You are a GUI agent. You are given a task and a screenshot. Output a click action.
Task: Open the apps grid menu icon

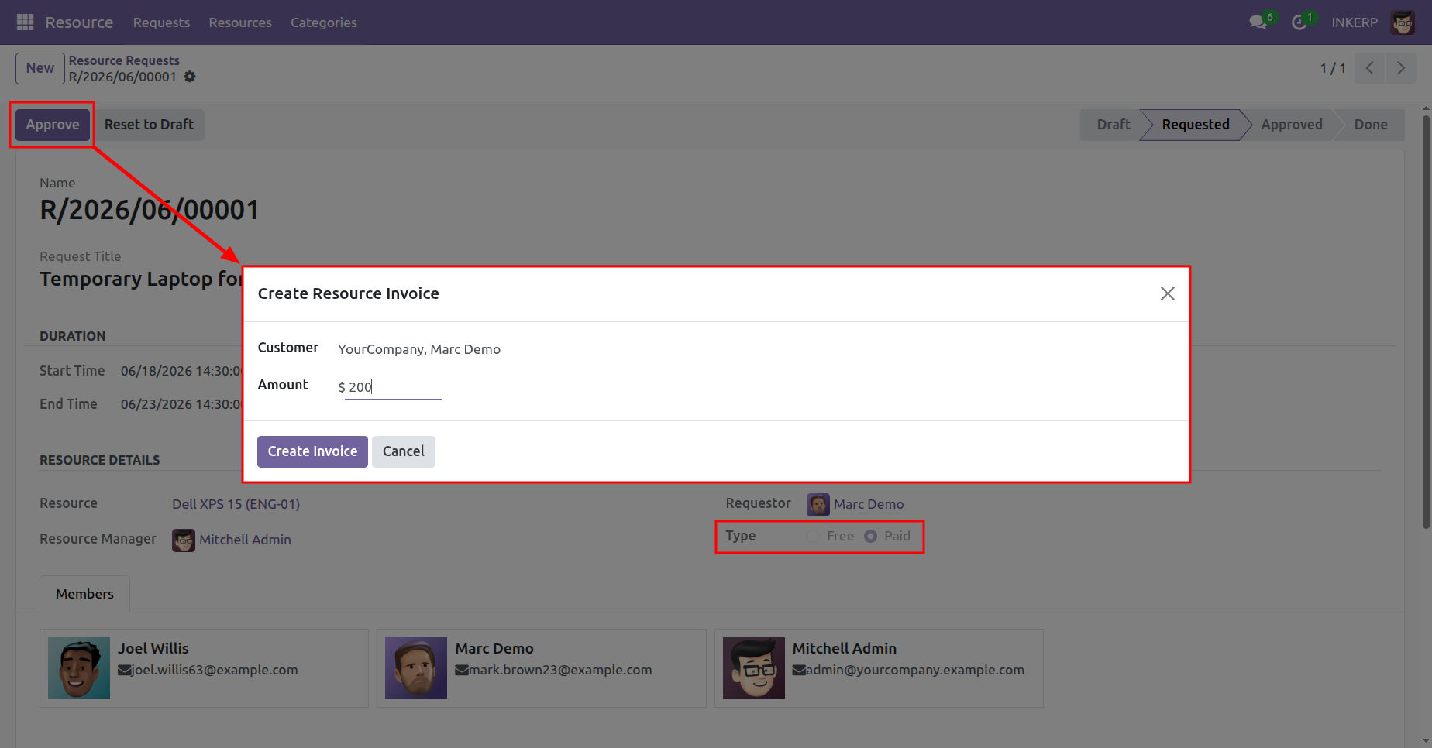(25, 22)
